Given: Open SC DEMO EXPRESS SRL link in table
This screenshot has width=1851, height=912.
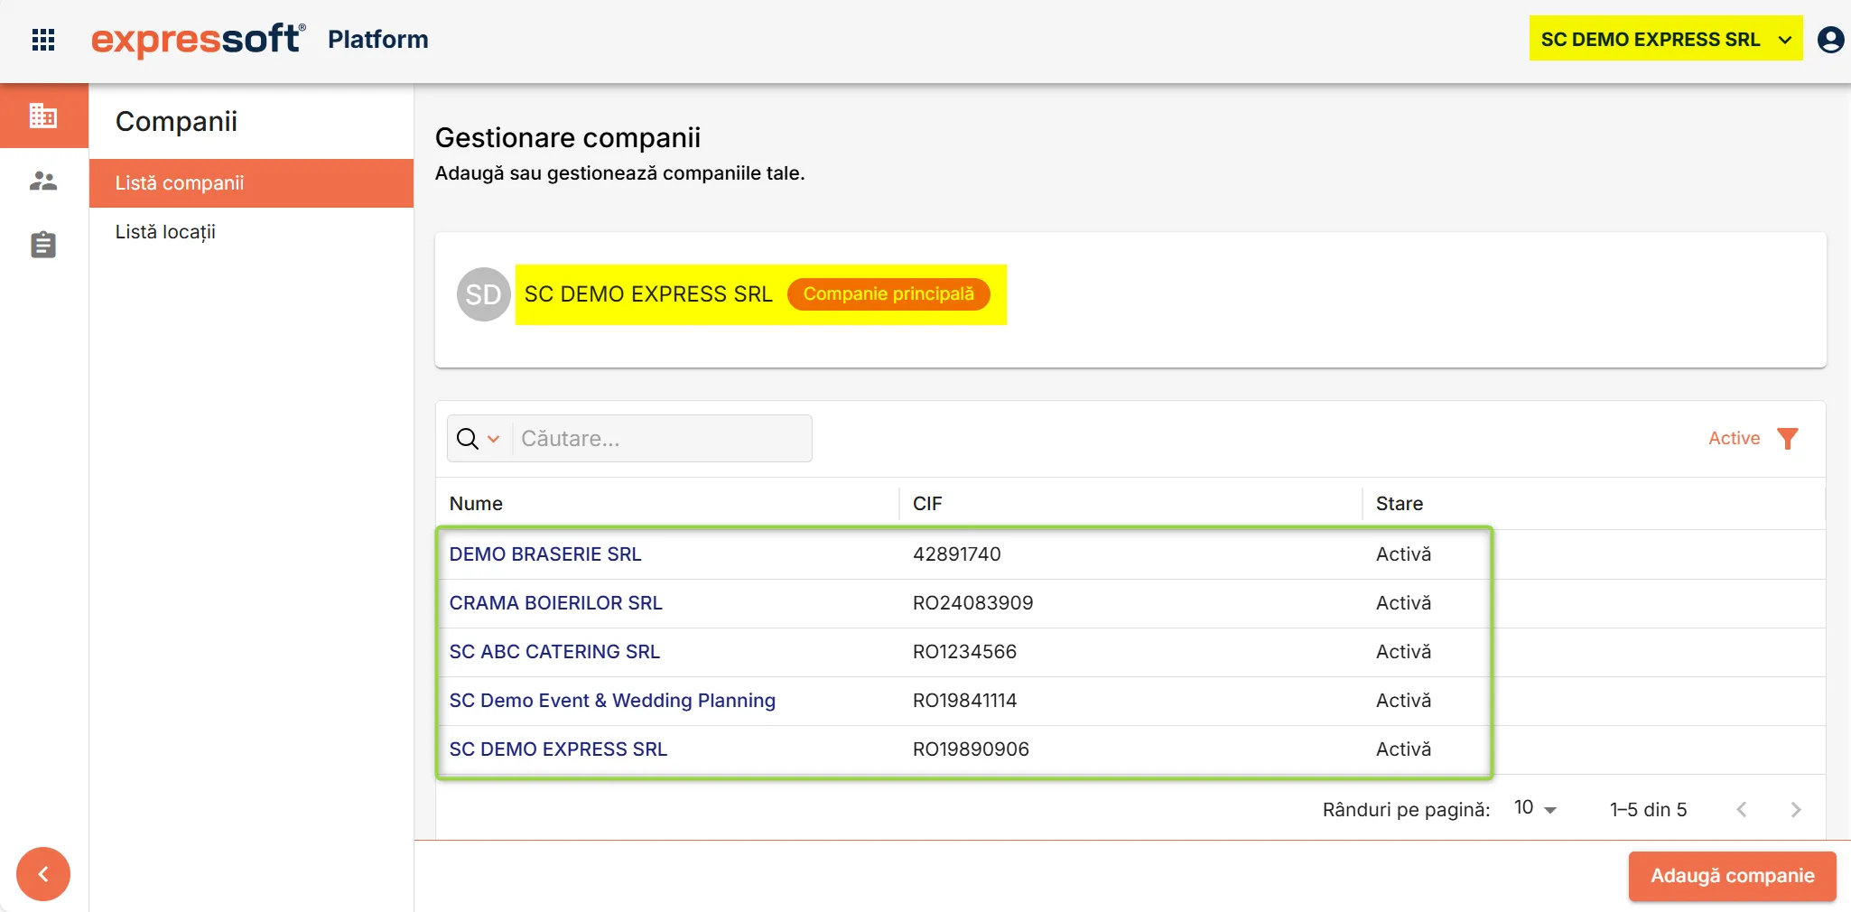Looking at the screenshot, I should 558,749.
